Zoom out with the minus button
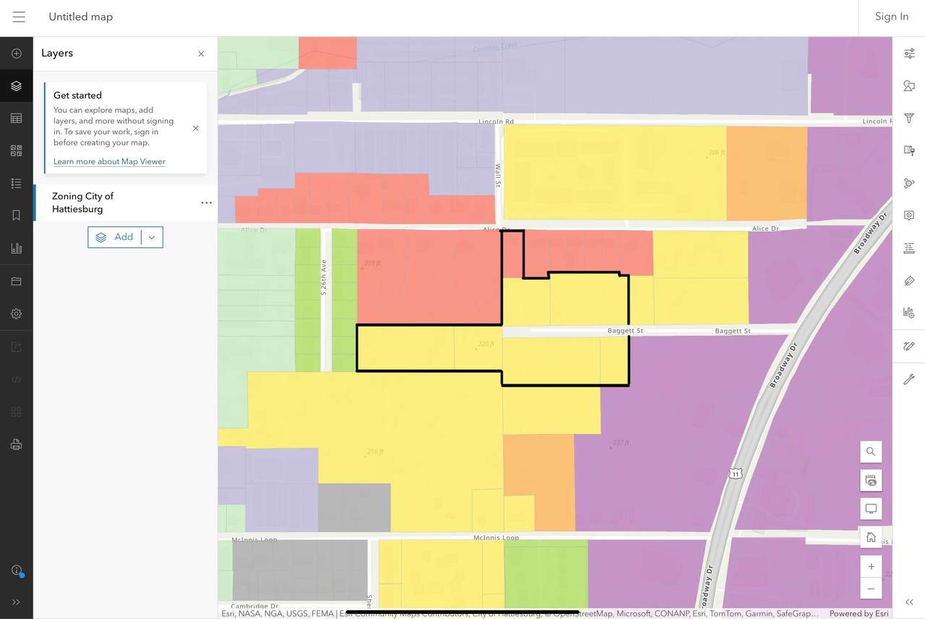Screen dimensions: 925x619 [x=871, y=589]
